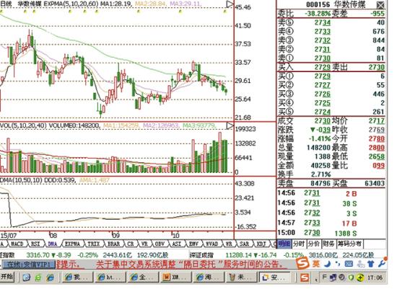Viewport: 397px width, 297px height.
Task: Select the RSI indicator tab
Action: point(35,244)
